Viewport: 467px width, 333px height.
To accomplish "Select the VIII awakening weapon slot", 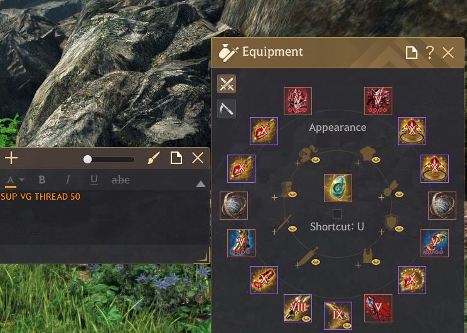I will (x=298, y=309).
